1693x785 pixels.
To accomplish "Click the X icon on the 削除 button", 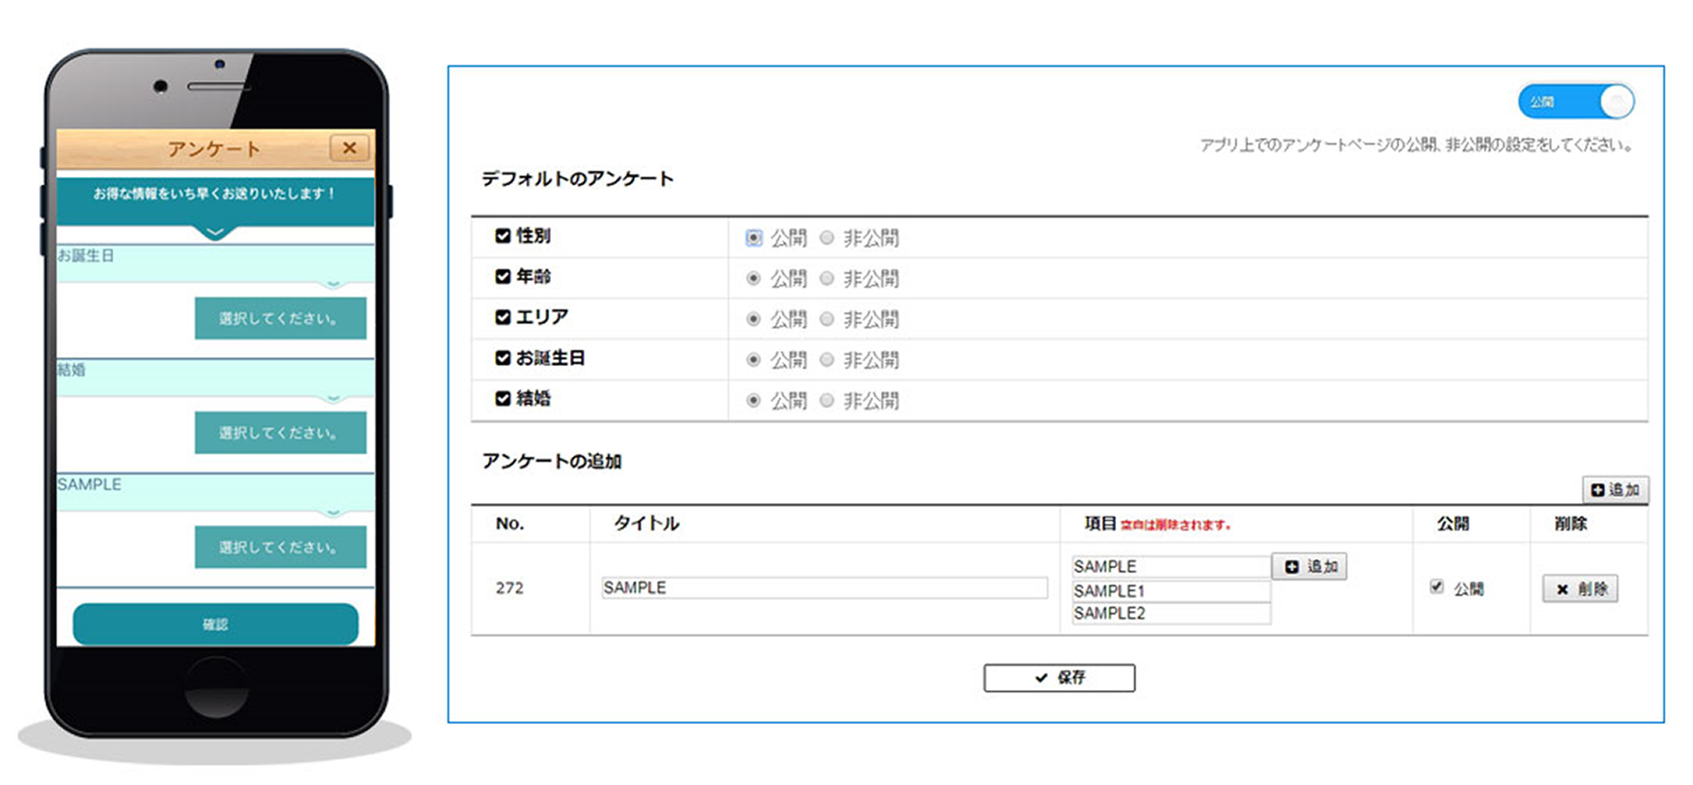I will [1561, 589].
